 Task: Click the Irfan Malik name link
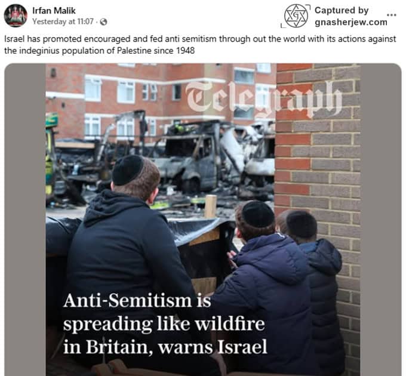54,11
